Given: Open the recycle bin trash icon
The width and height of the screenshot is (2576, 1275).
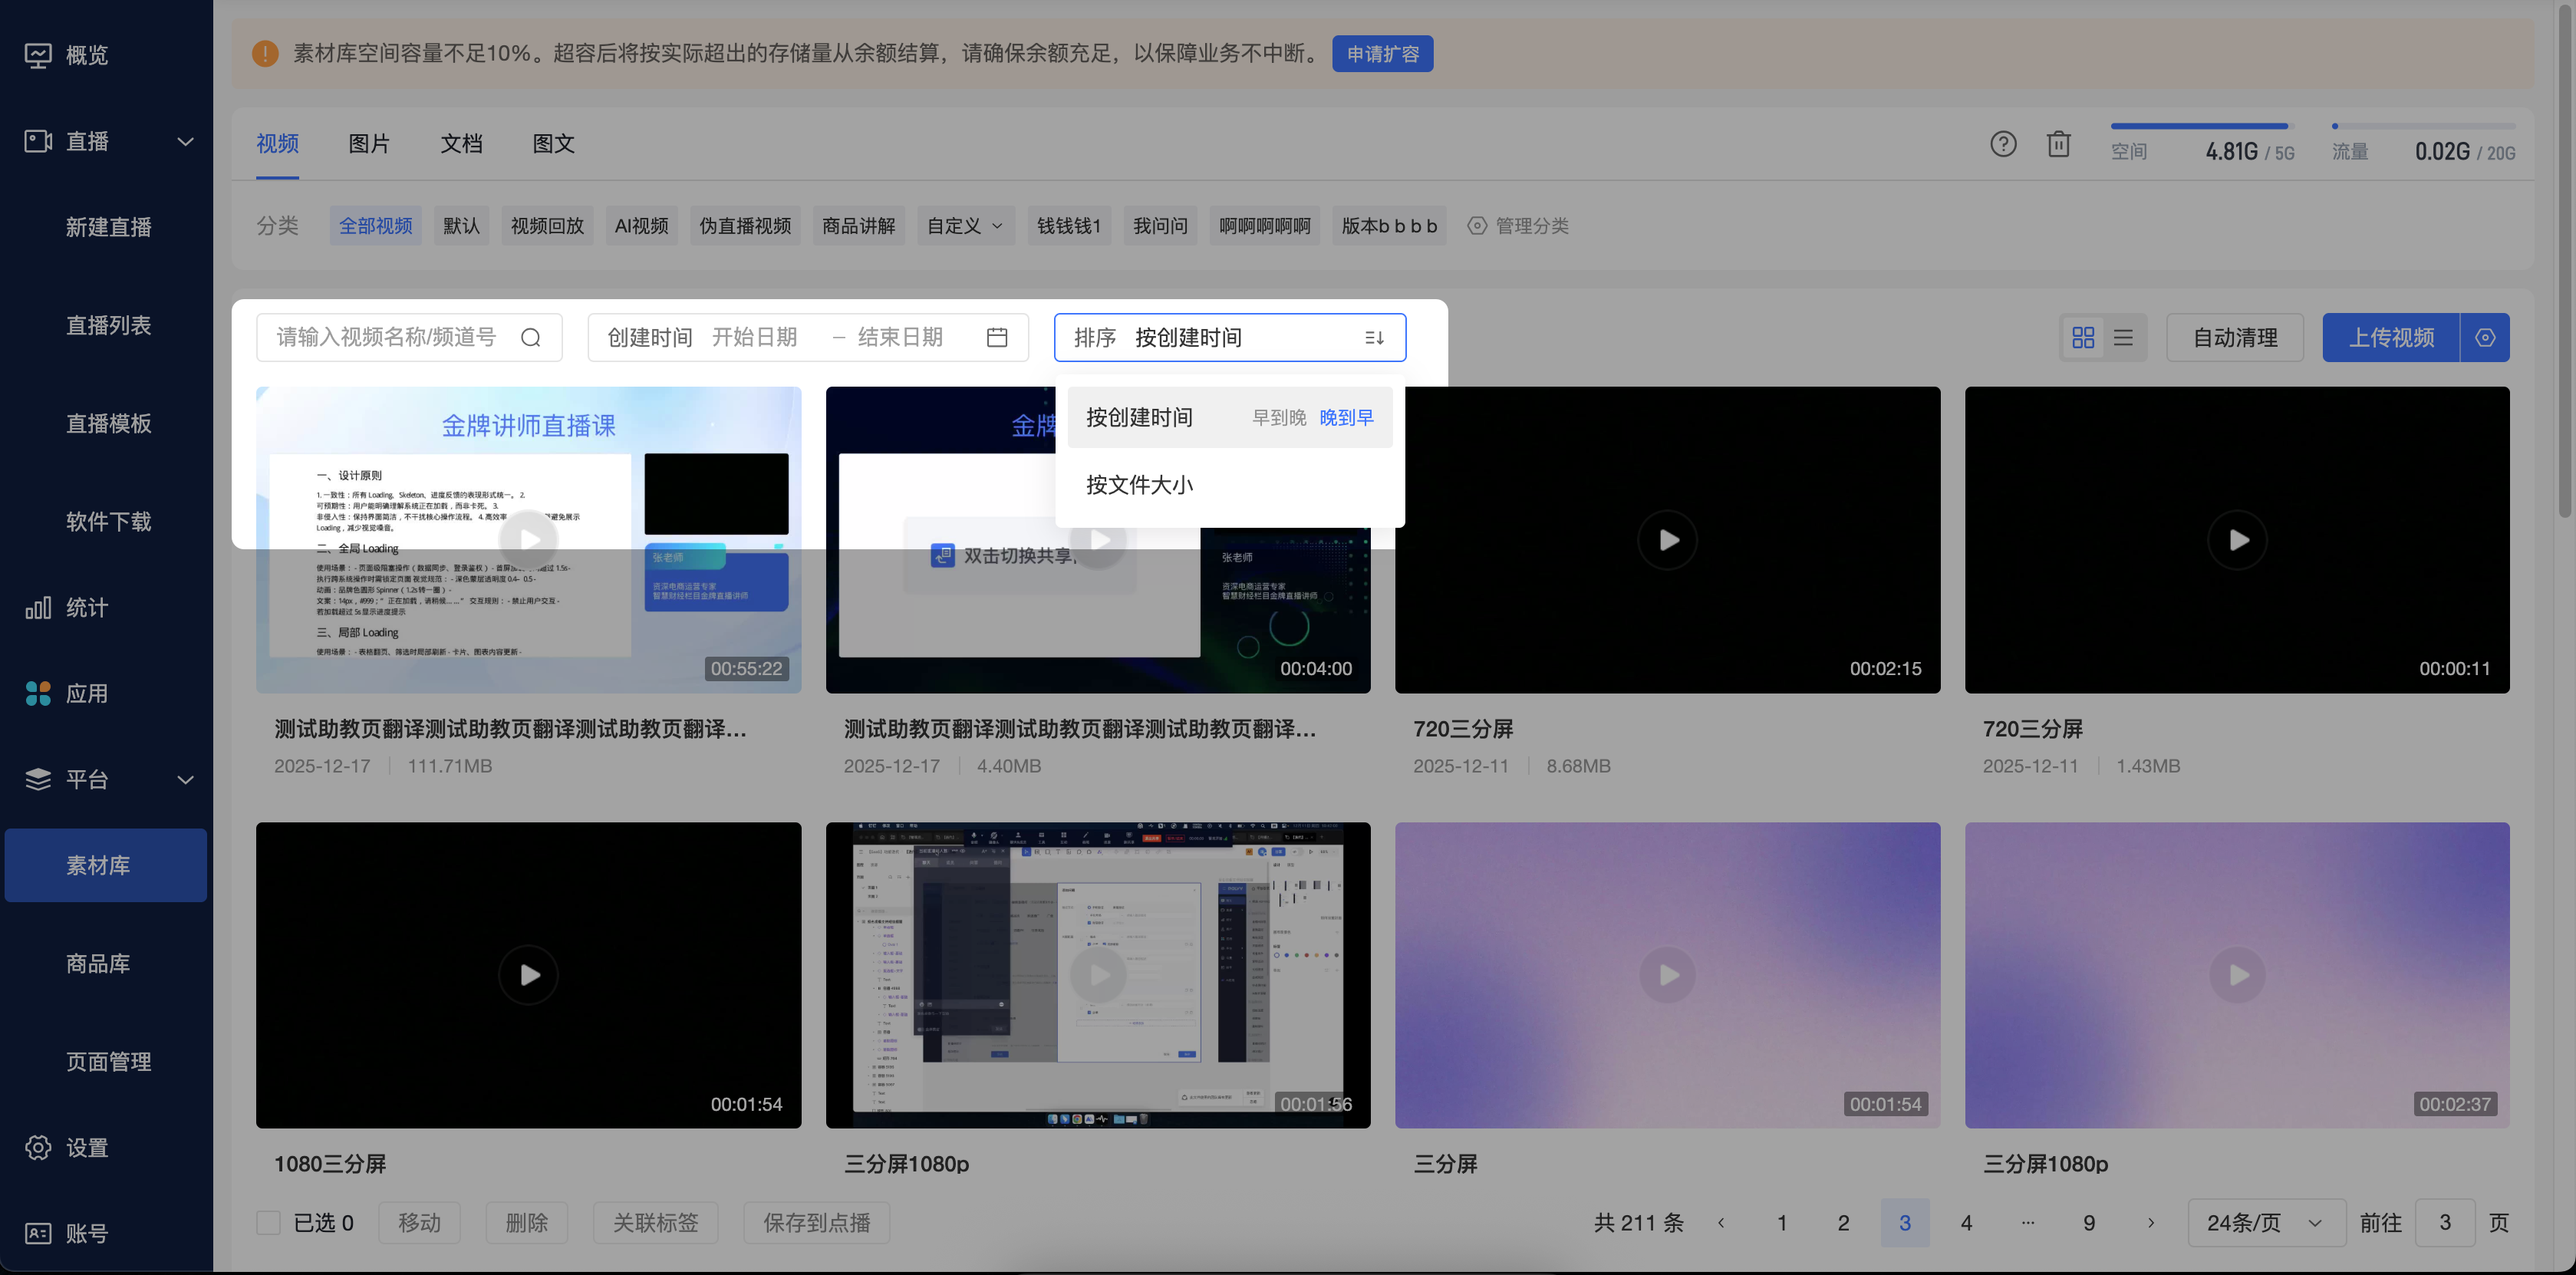Looking at the screenshot, I should point(2058,144).
